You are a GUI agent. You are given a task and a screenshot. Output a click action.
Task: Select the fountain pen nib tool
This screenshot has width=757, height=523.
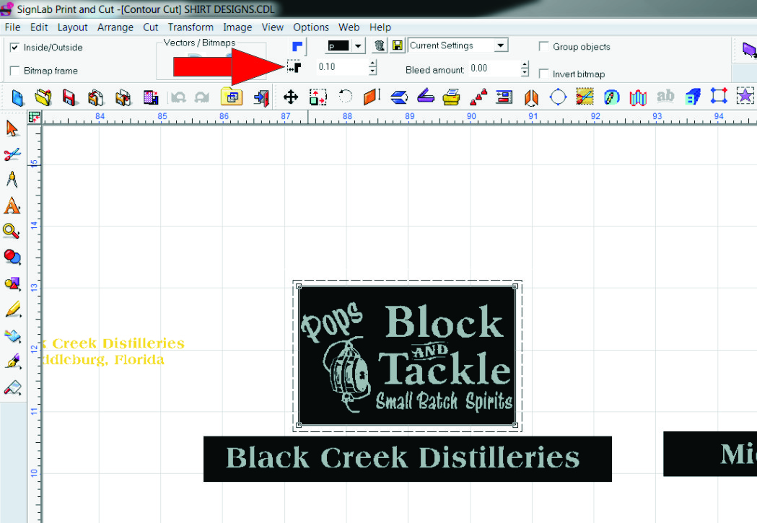coord(12,361)
